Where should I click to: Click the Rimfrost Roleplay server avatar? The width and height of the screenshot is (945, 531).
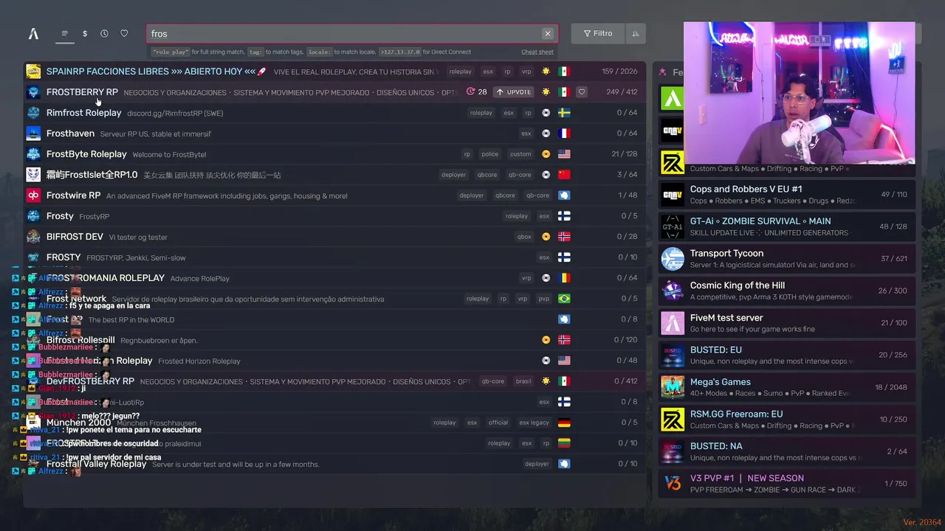[33, 113]
